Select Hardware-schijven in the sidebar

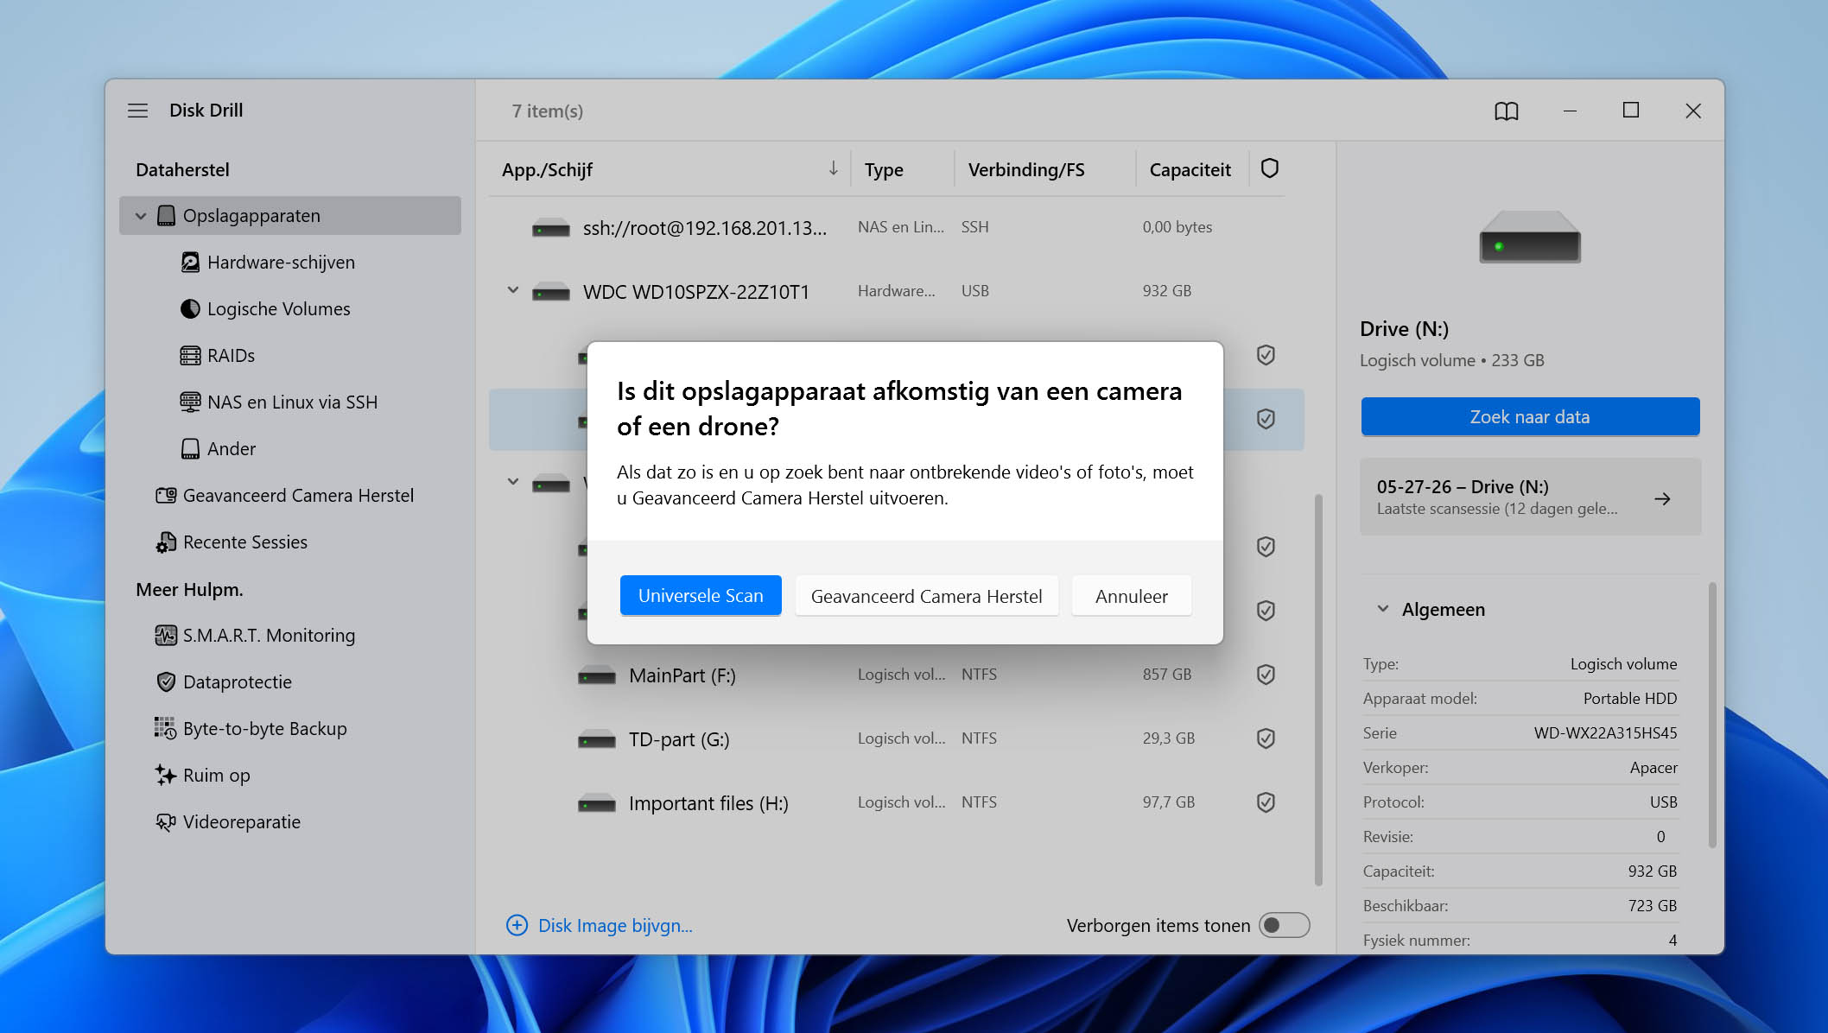point(281,263)
